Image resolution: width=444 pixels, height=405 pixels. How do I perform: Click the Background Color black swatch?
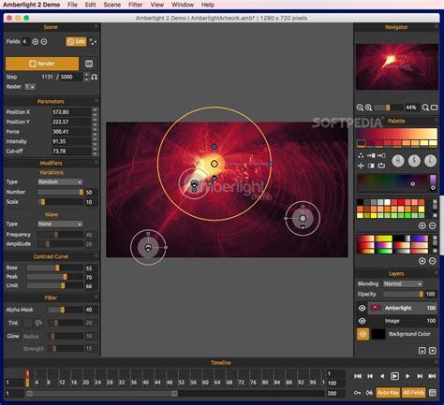(378, 334)
